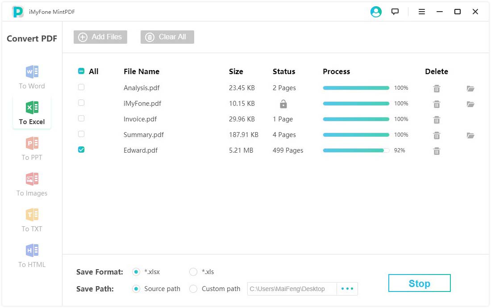Click the 187.91 KB size value
The width and height of the screenshot is (491, 308).
pyautogui.click(x=244, y=135)
